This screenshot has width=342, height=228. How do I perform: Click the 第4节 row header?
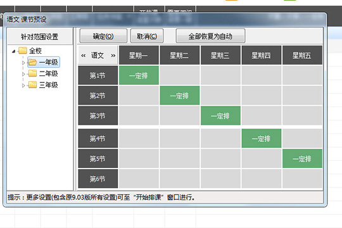point(98,138)
